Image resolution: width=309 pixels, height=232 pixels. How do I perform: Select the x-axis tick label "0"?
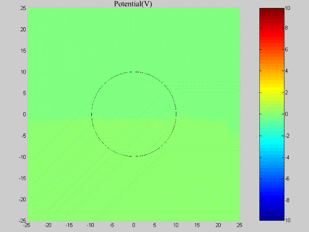[133, 225]
